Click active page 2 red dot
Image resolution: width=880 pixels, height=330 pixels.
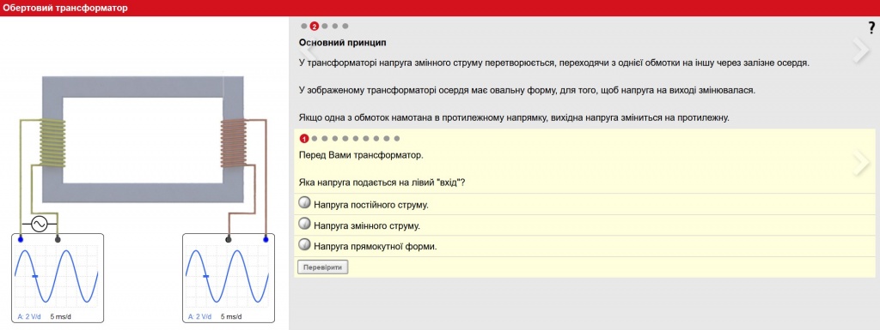[315, 26]
